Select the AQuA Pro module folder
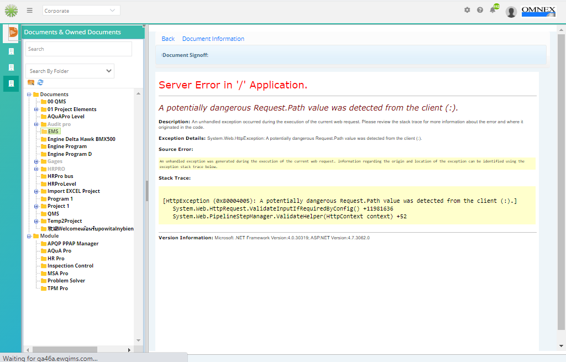 pos(59,251)
